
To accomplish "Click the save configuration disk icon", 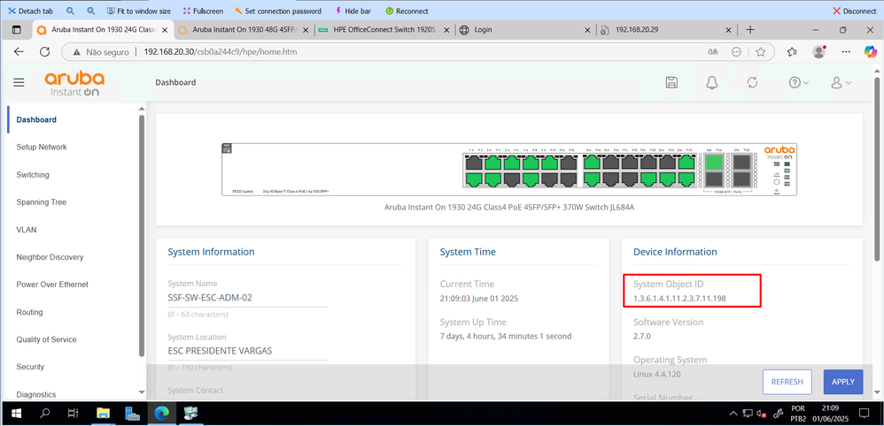I will click(x=671, y=82).
